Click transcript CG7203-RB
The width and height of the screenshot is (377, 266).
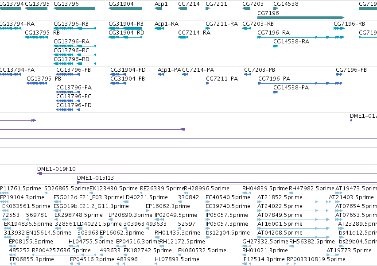[247, 28]
